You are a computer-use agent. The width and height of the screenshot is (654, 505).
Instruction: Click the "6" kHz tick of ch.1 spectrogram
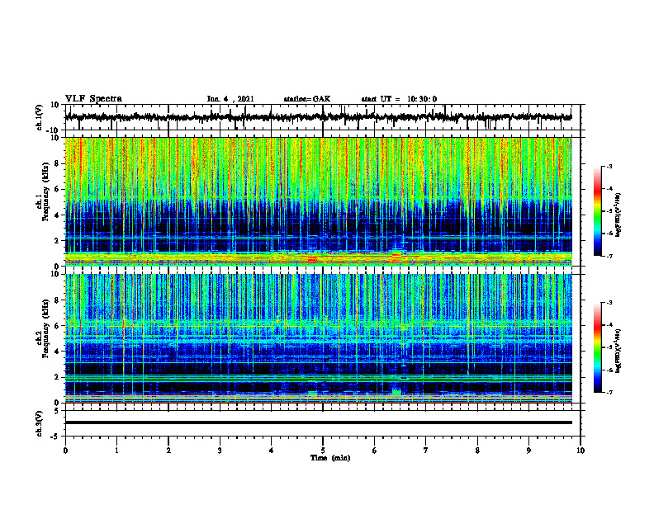point(57,189)
